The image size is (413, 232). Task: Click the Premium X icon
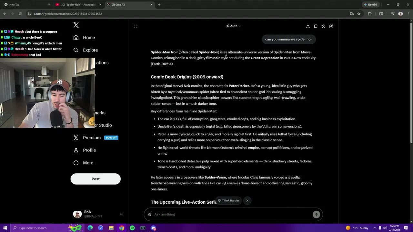coord(76,138)
